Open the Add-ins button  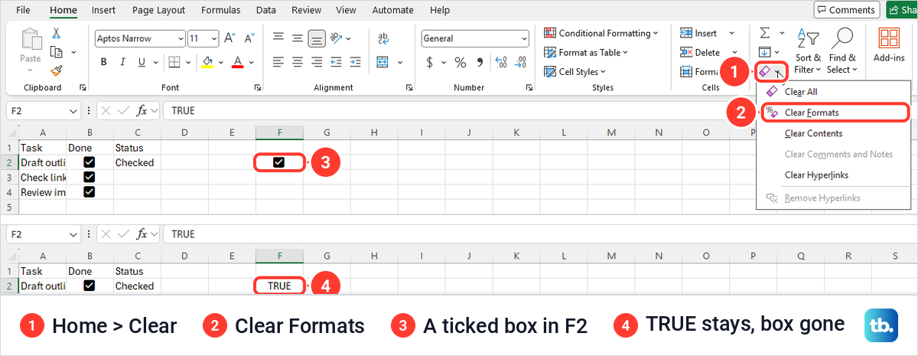(889, 44)
